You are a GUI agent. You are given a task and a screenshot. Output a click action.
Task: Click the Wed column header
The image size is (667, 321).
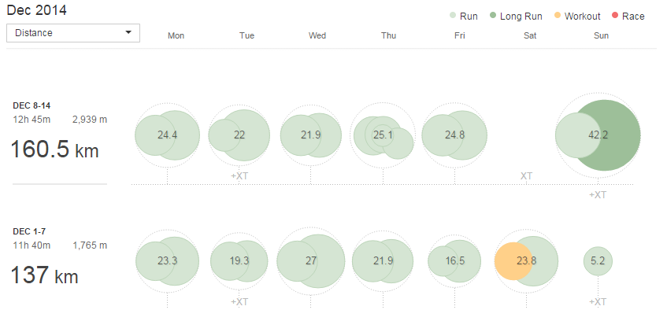317,35
